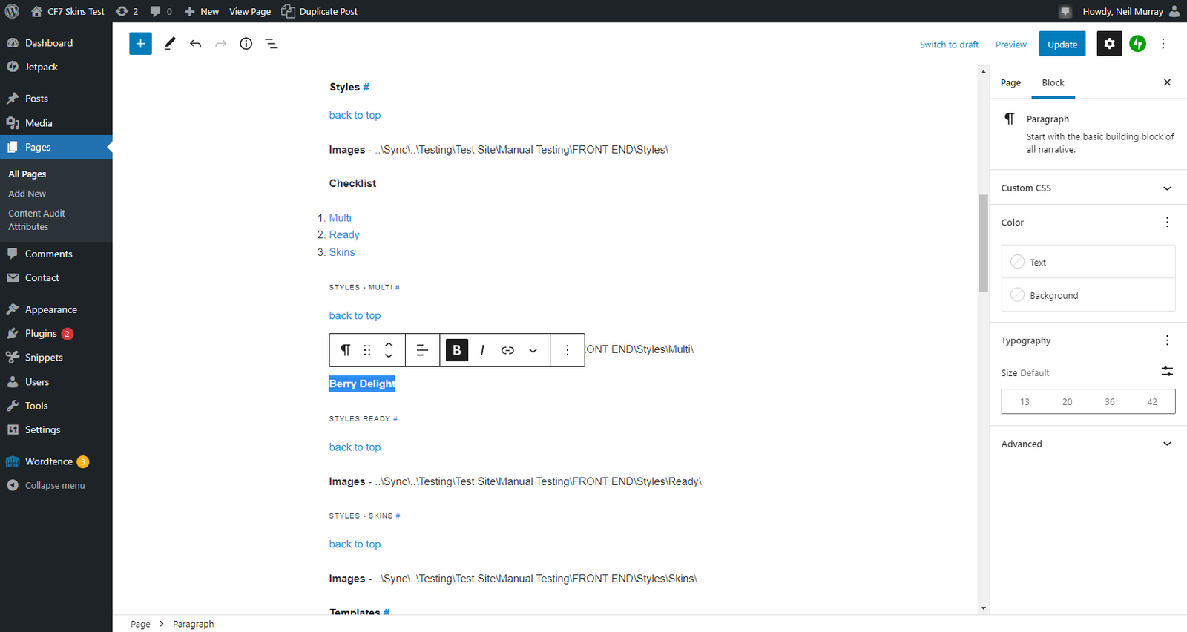Apply italic formatting to the text

[x=482, y=350]
